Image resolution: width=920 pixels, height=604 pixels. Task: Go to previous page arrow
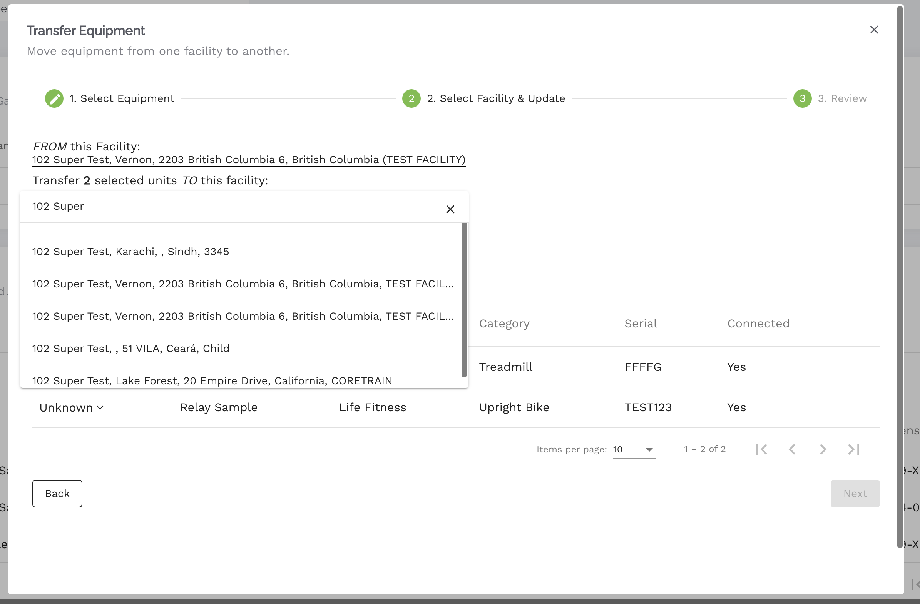pos(792,449)
